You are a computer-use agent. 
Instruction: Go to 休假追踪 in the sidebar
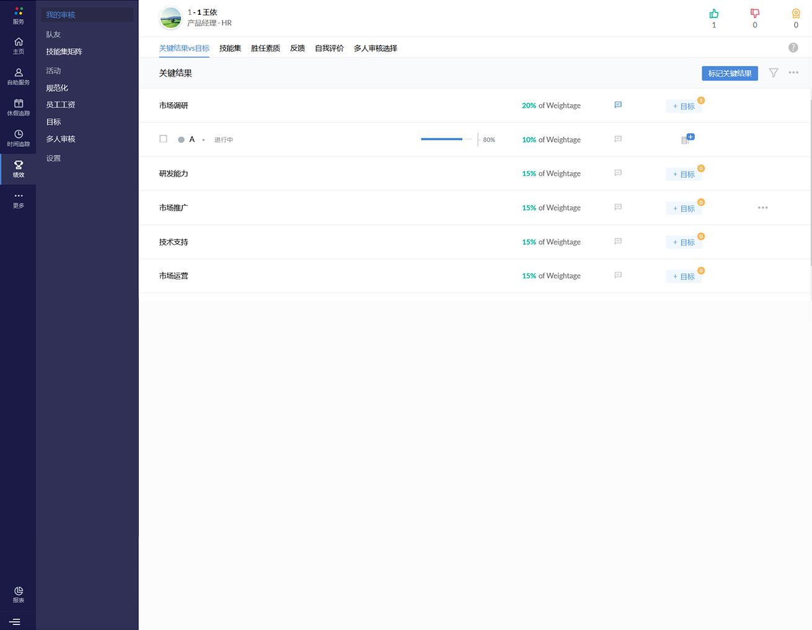pyautogui.click(x=19, y=107)
